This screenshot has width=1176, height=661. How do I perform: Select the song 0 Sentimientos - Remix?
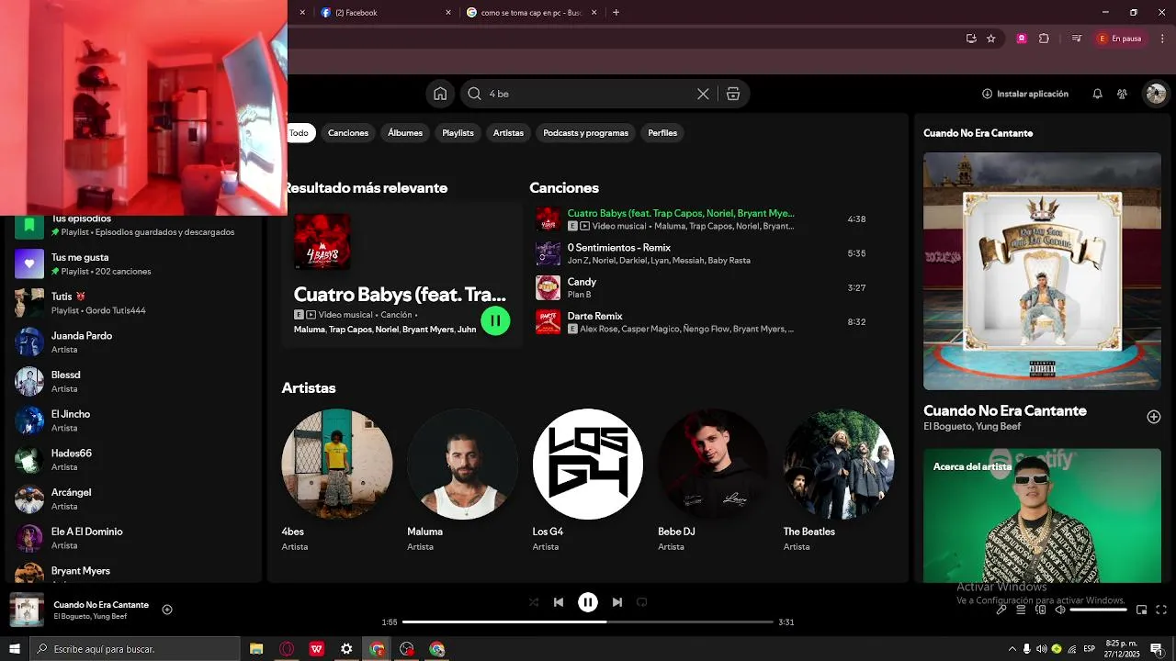pos(703,253)
